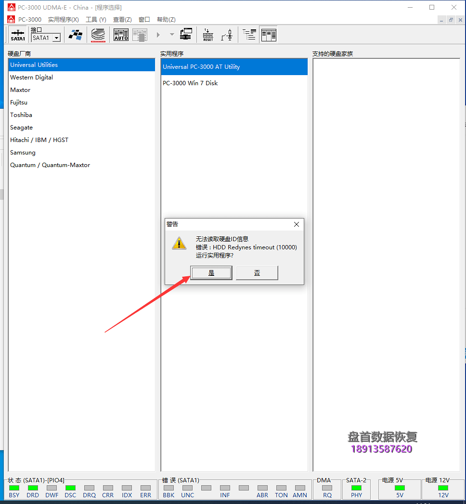The image size is (466, 504).
Task: Click the RESET toolbar icon
Action: 208,35
